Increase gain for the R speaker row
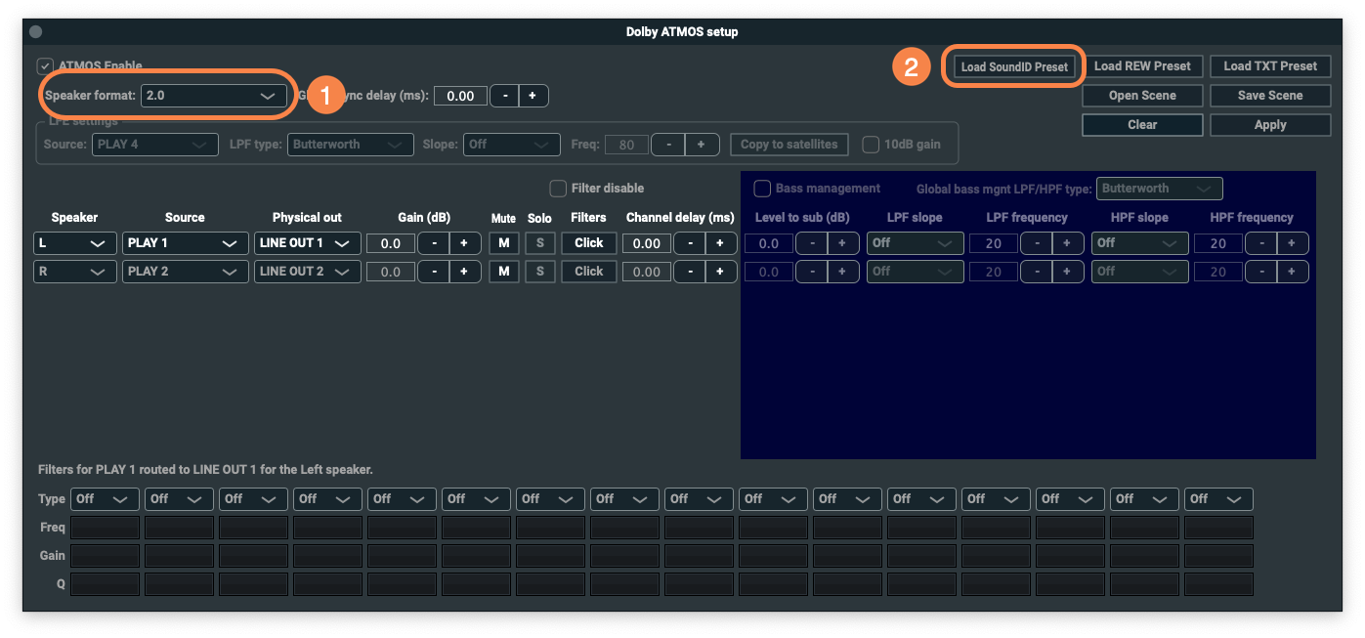The image size is (1365, 638). pyautogui.click(x=464, y=272)
